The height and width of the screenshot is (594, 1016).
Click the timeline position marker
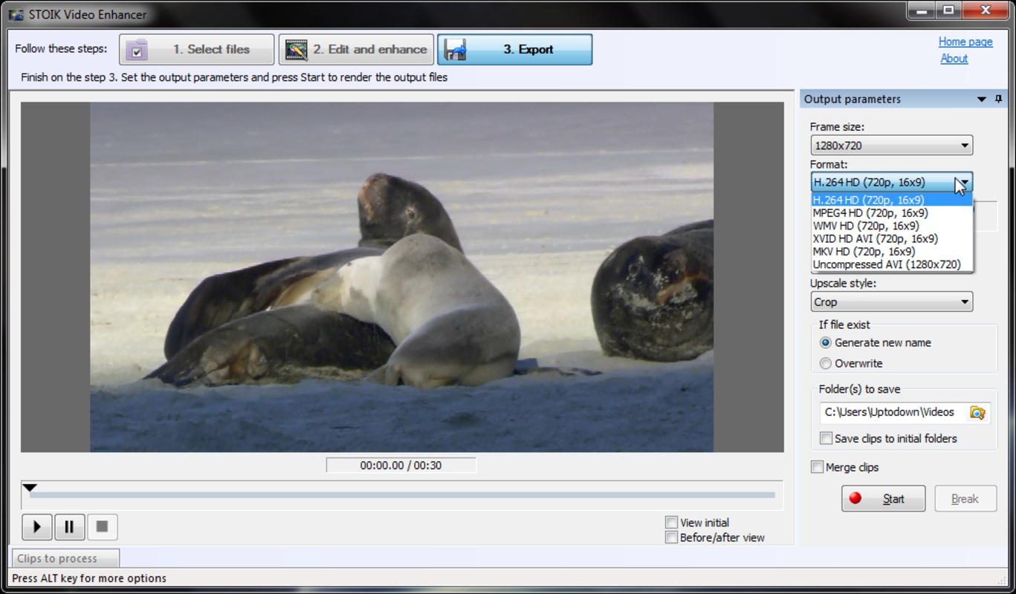tap(29, 488)
